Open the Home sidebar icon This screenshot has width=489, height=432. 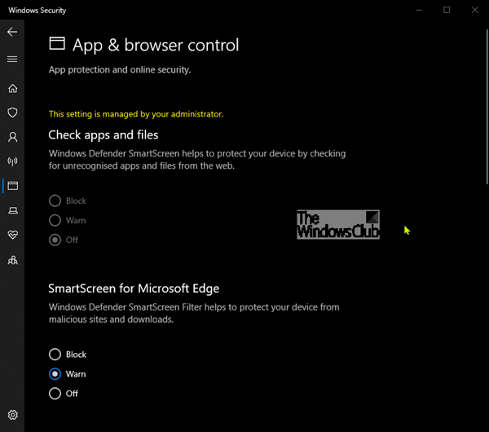point(12,88)
